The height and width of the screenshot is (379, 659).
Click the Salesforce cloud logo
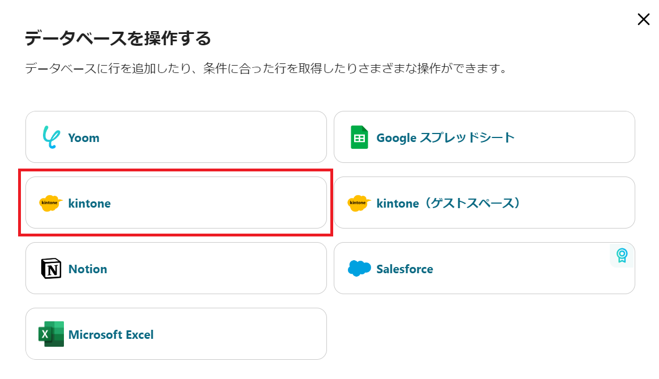pyautogui.click(x=358, y=268)
